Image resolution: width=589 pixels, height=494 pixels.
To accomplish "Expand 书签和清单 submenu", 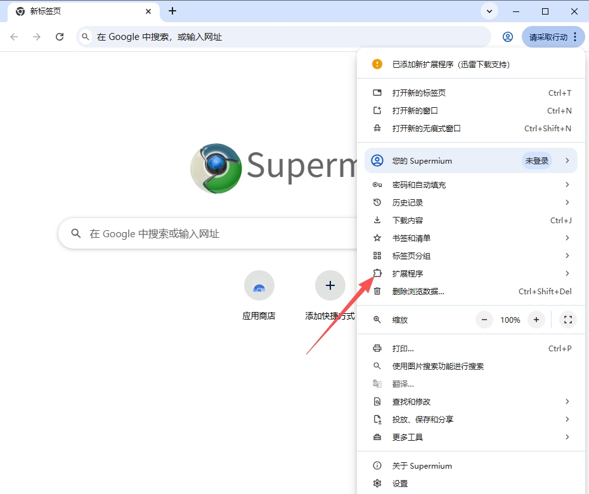I will click(x=470, y=238).
